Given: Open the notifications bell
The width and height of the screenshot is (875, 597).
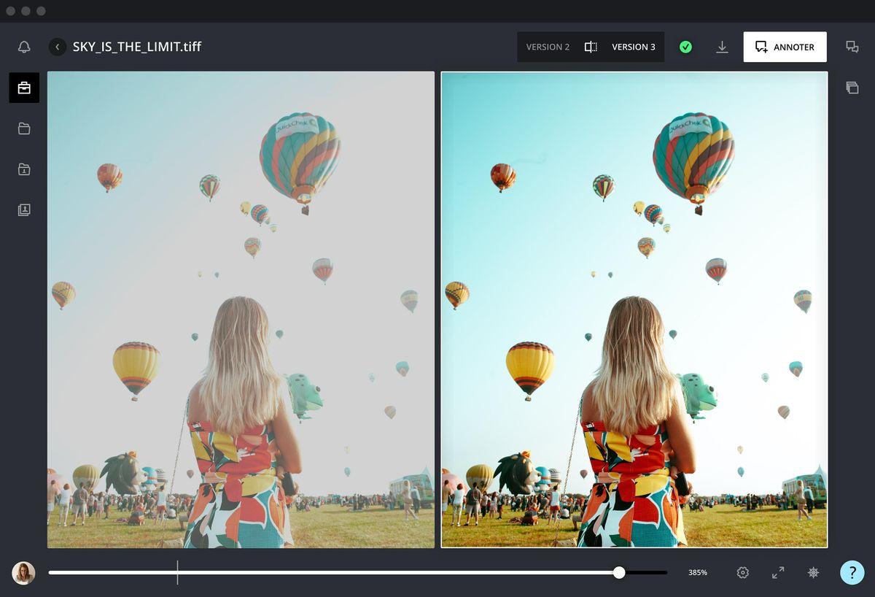Looking at the screenshot, I should click(24, 47).
